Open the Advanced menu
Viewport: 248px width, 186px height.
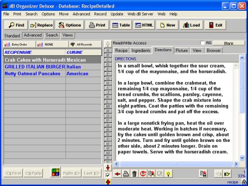click(81, 14)
